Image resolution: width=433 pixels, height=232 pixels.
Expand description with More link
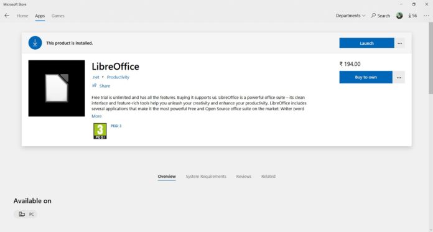96,116
